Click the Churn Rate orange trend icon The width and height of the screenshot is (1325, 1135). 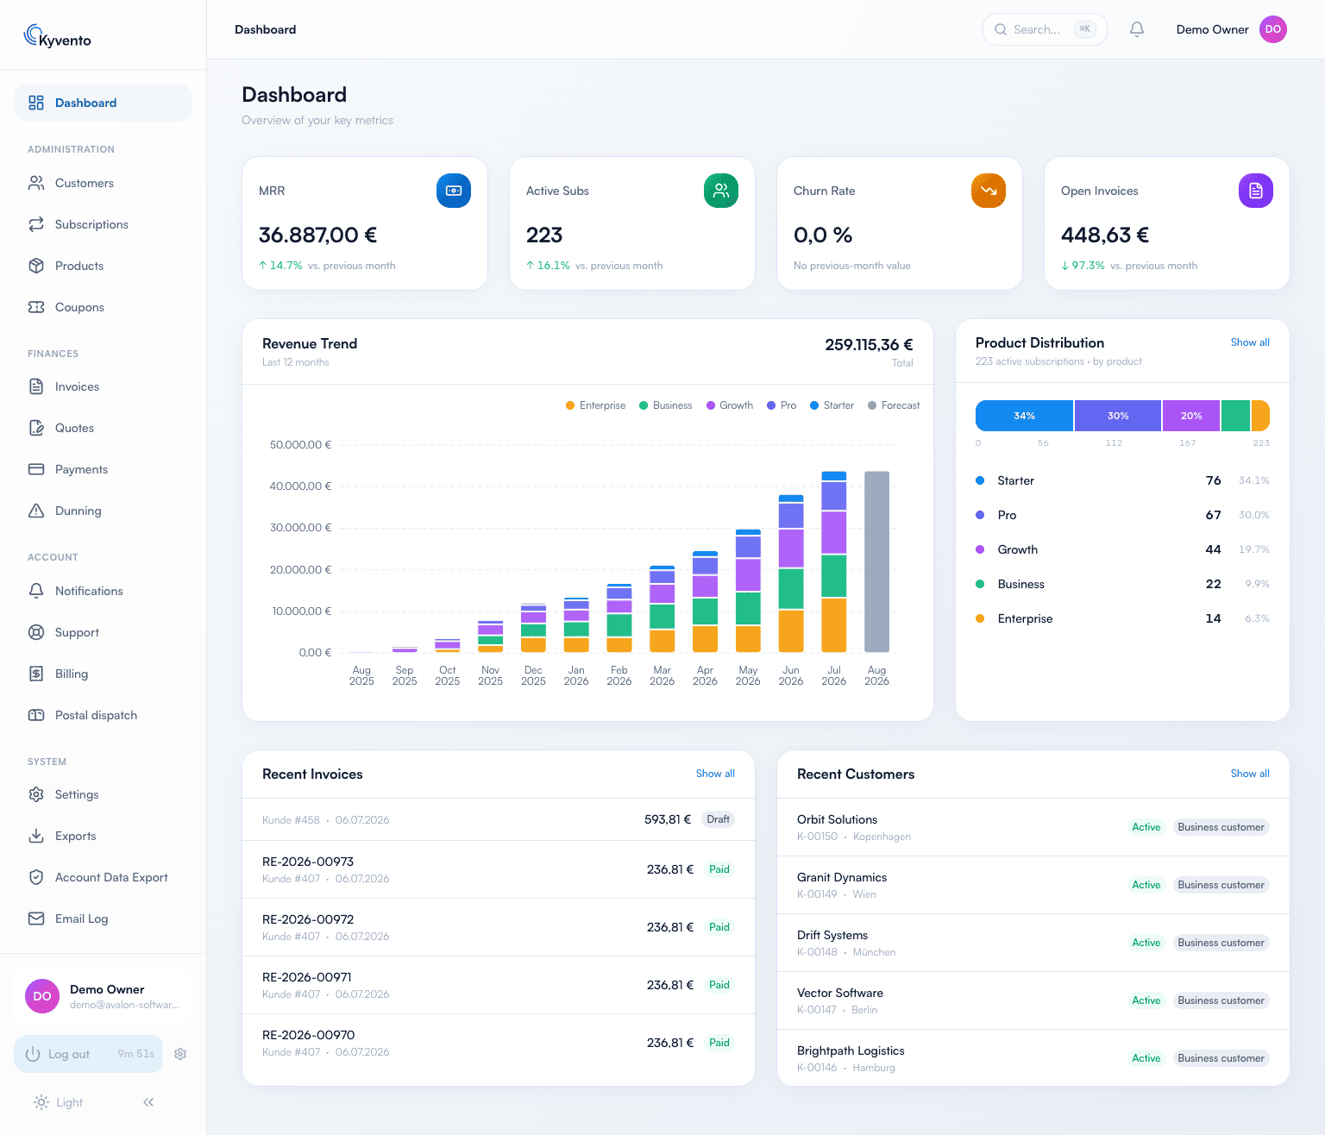[x=989, y=191]
